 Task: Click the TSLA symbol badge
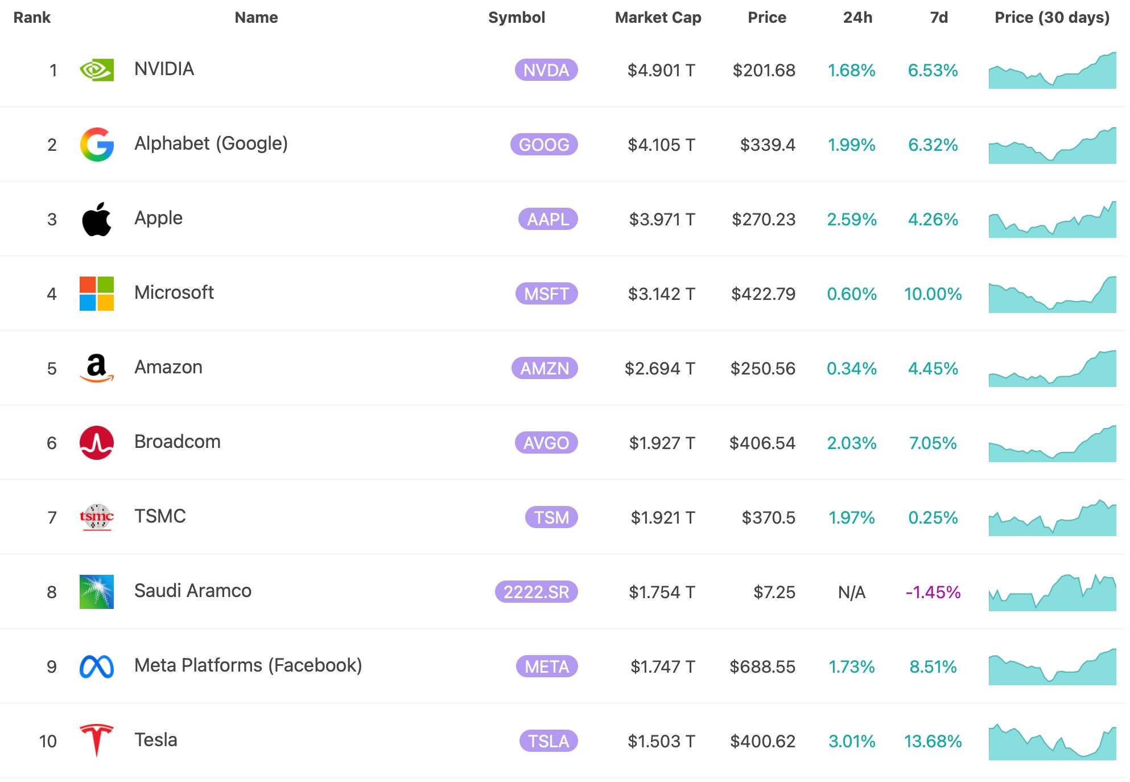pos(545,741)
